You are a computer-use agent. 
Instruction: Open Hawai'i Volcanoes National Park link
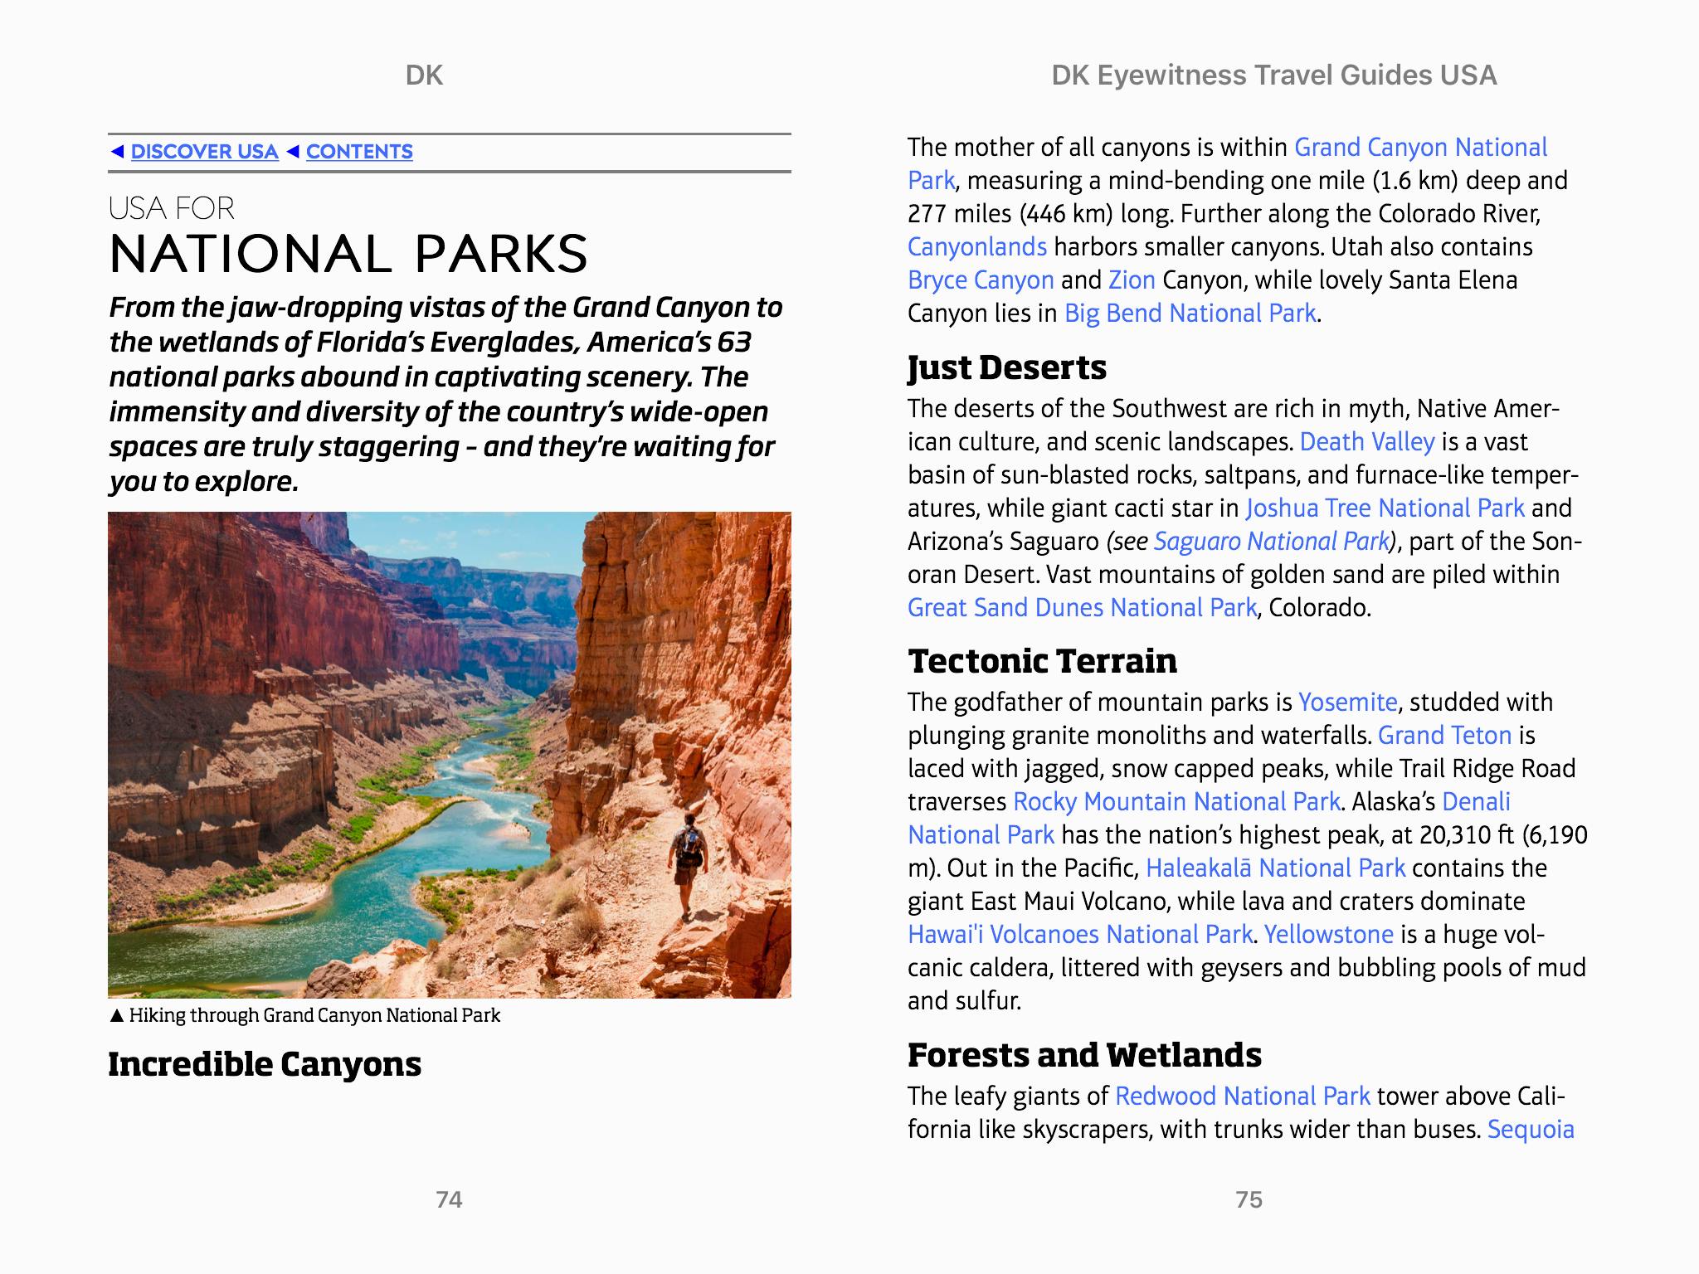(1079, 935)
